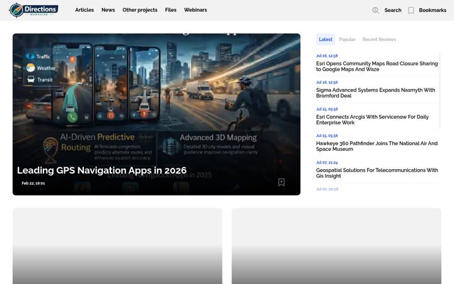454x284 pixels.
Task: Open the Bookmarks text link
Action: click(433, 10)
